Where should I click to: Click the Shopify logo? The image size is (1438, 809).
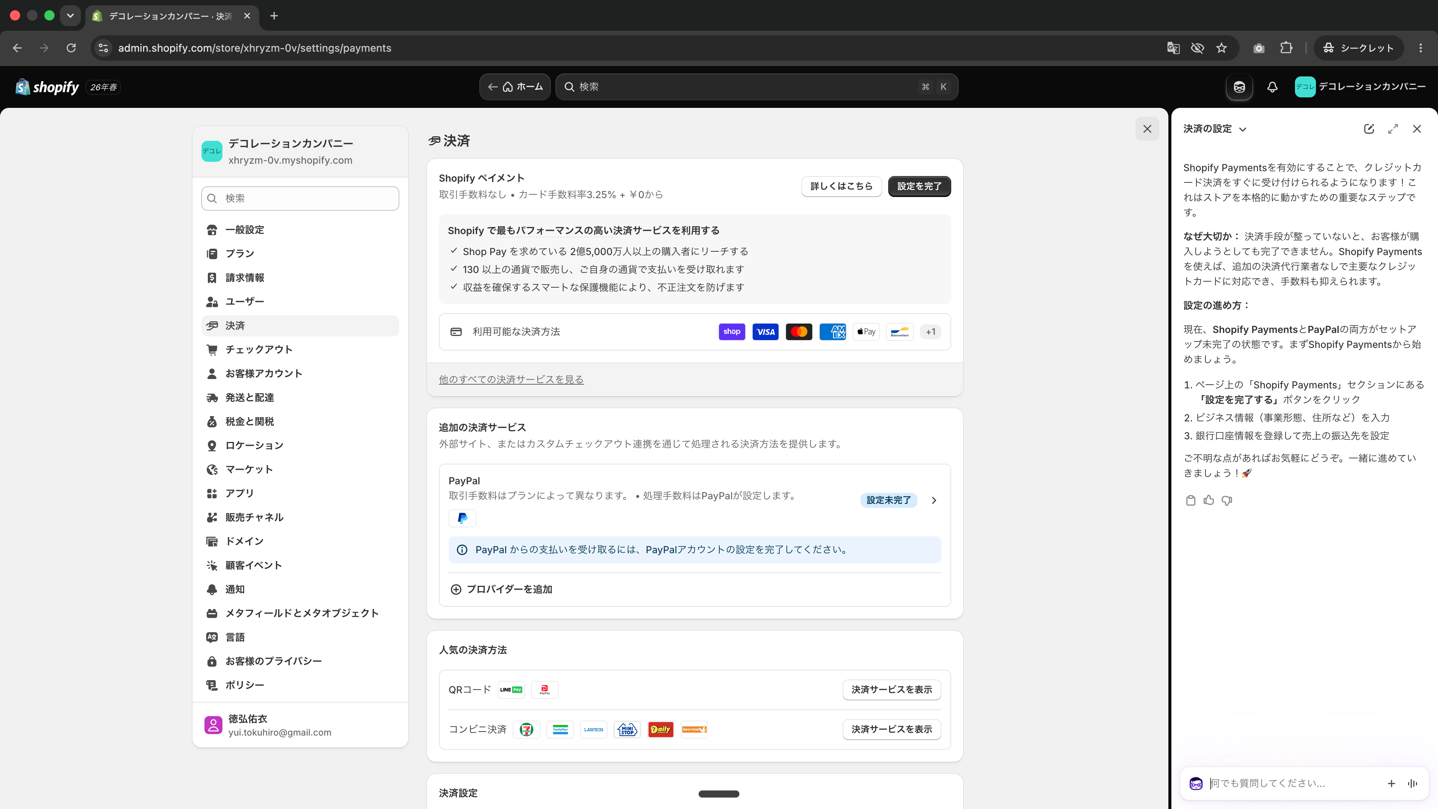coord(48,87)
